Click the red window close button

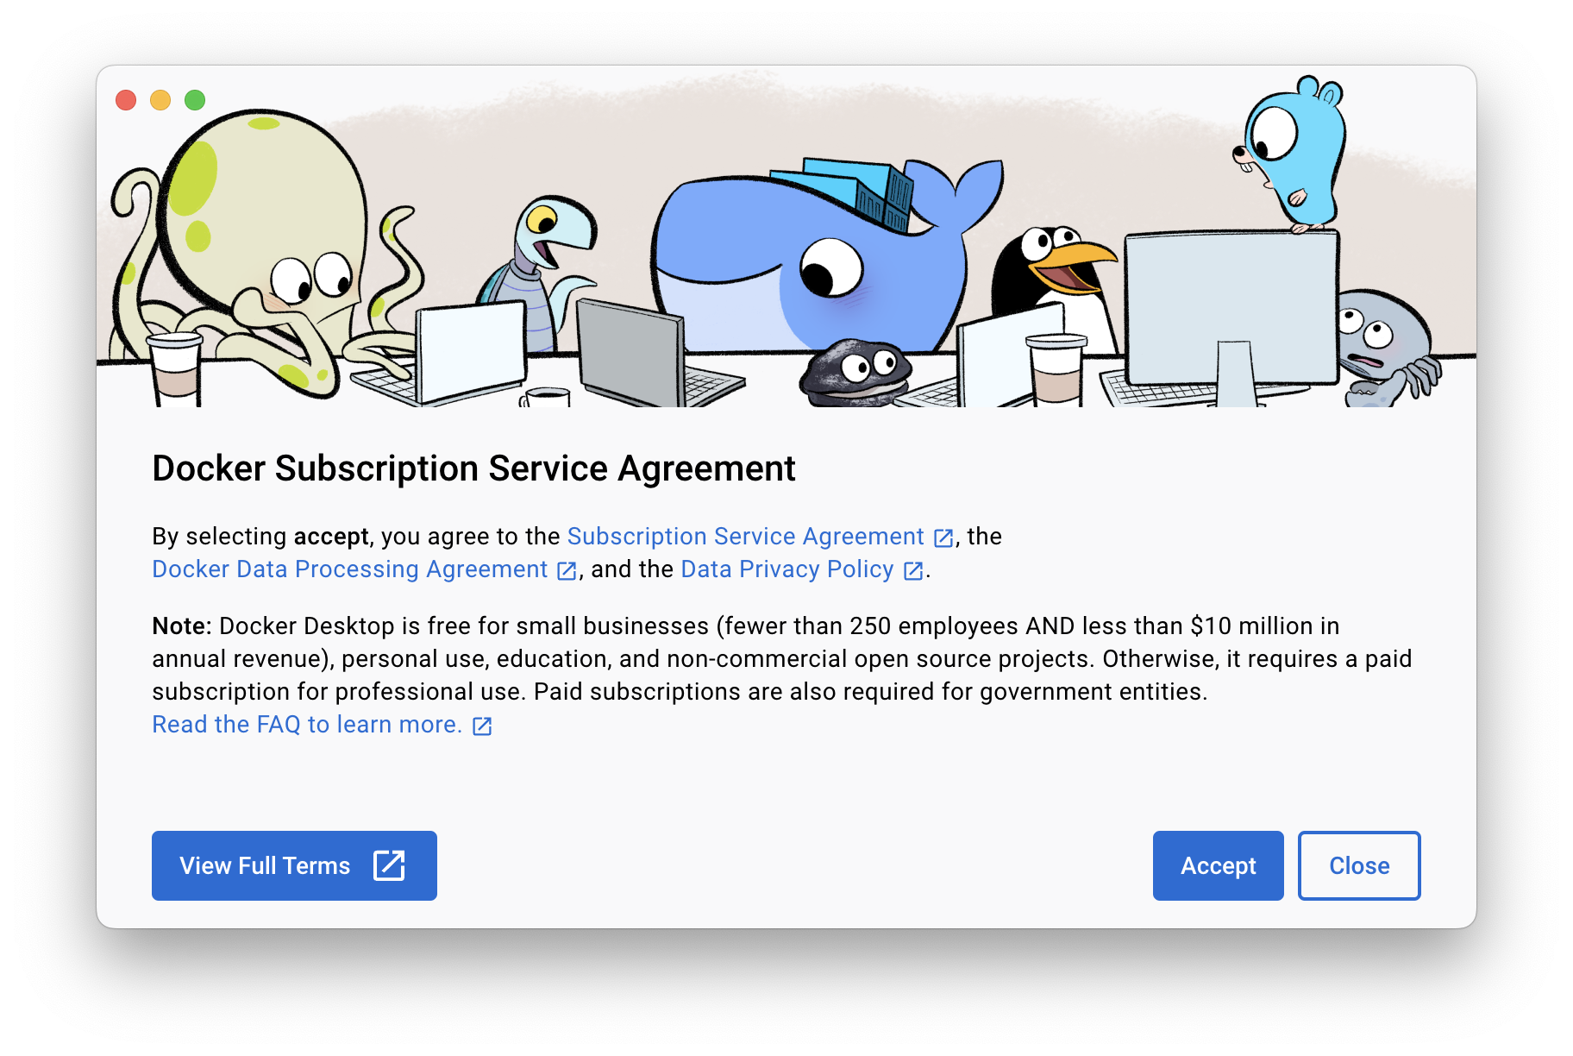pyautogui.click(x=126, y=100)
